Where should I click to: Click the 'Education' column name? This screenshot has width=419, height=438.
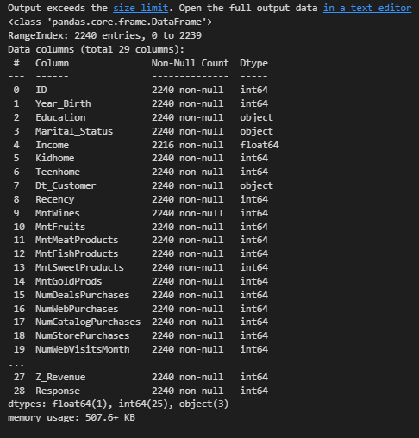click(x=60, y=117)
